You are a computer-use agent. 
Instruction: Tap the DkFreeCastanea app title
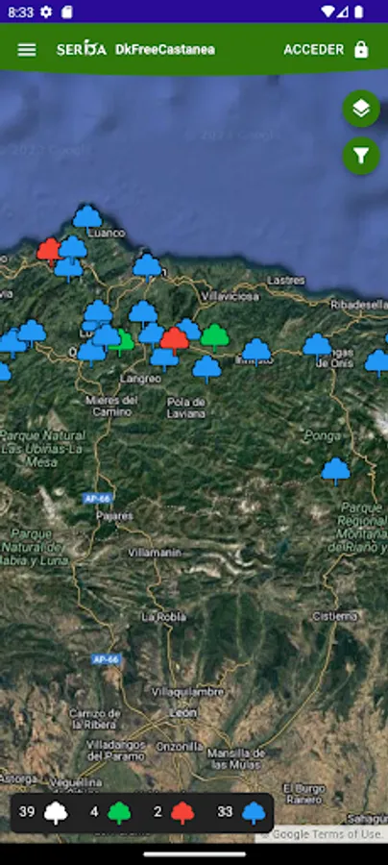pos(165,50)
